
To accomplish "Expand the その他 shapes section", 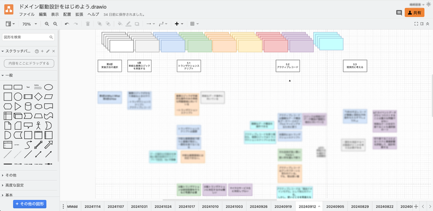I will pyautogui.click(x=29, y=175).
